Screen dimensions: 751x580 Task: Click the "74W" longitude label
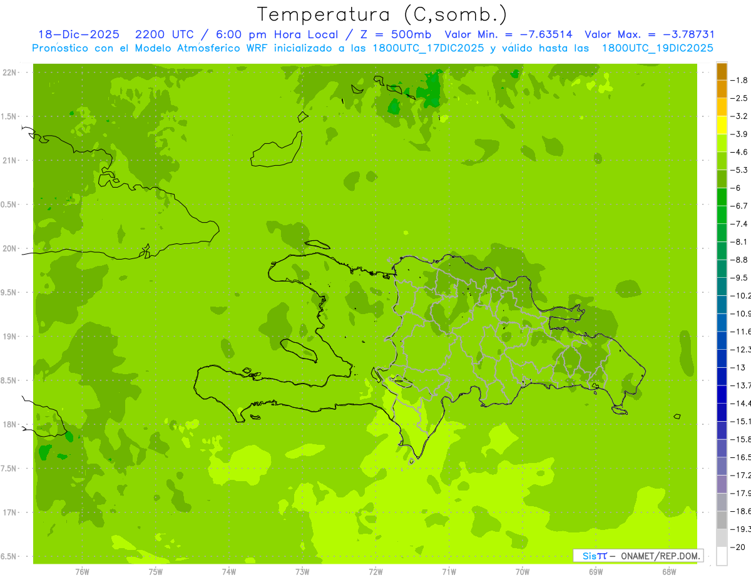pyautogui.click(x=229, y=572)
